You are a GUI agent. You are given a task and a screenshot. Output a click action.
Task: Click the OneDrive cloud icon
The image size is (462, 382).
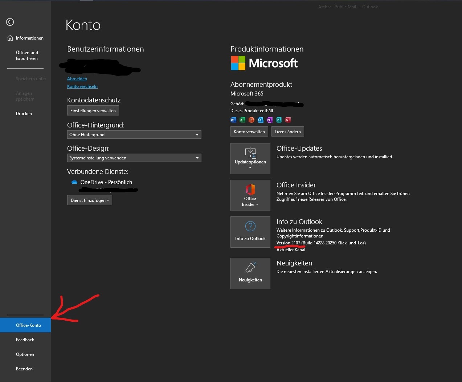point(74,182)
